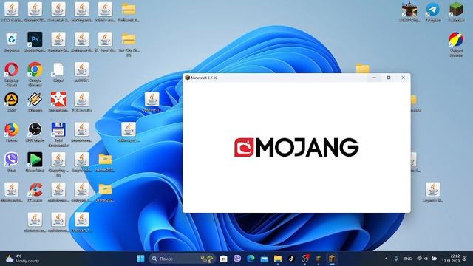Open the Mail app on the taskbar
This screenshot has height=266, width=473.
(265, 259)
